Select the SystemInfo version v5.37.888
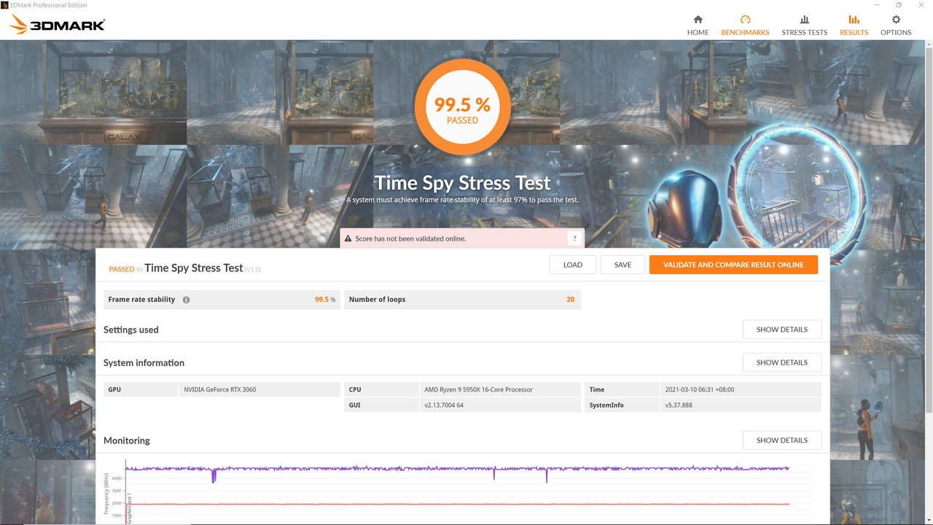933x525 pixels. (679, 405)
